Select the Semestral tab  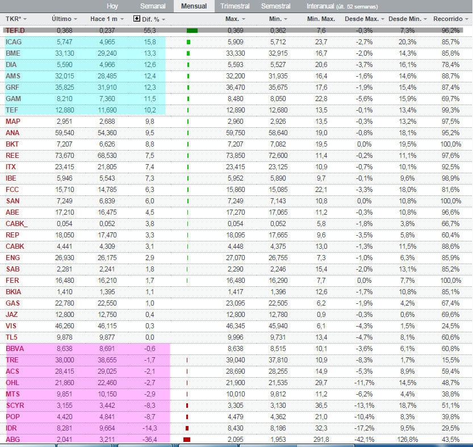coord(275,6)
